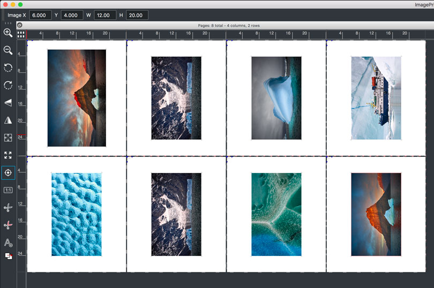Screen dimensions: 434x288
Task: Edit the Y field showing 4.000
Action: click(72, 15)
